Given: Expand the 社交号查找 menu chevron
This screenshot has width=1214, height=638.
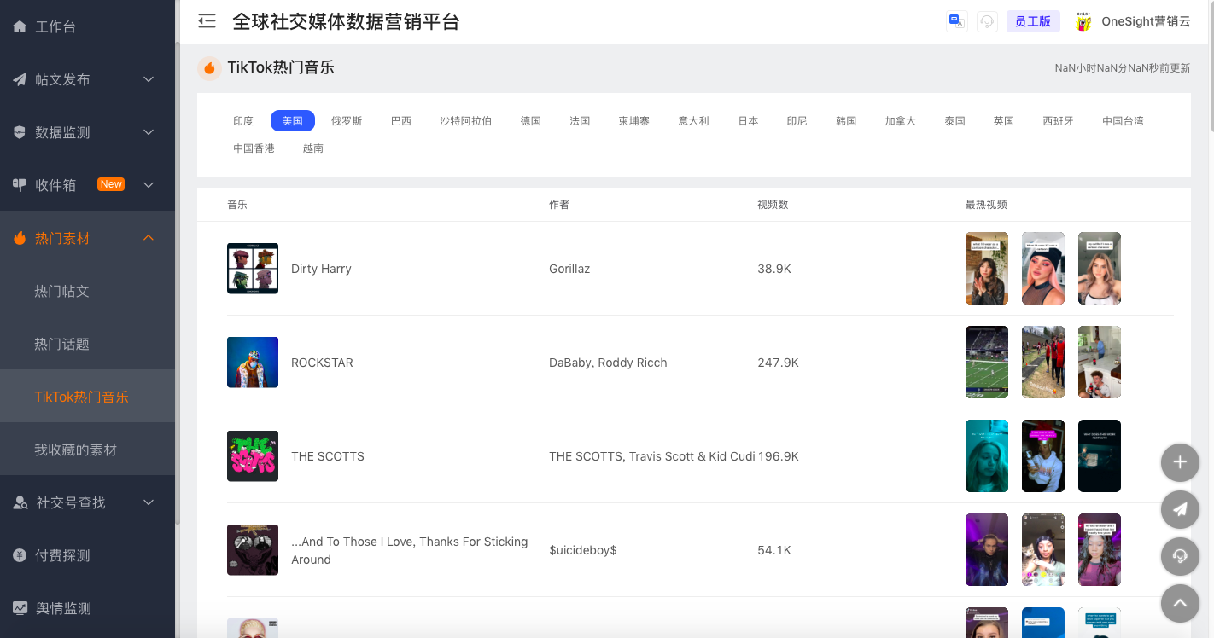Looking at the screenshot, I should click(149, 502).
